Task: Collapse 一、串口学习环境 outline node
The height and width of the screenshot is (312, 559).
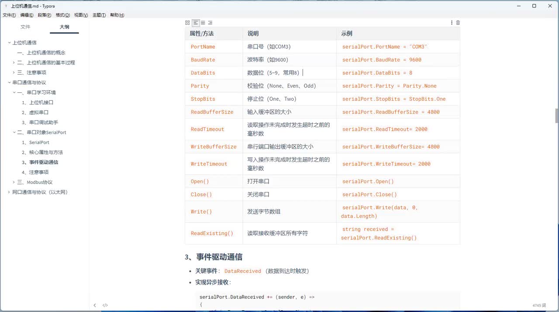Action: [x=14, y=92]
